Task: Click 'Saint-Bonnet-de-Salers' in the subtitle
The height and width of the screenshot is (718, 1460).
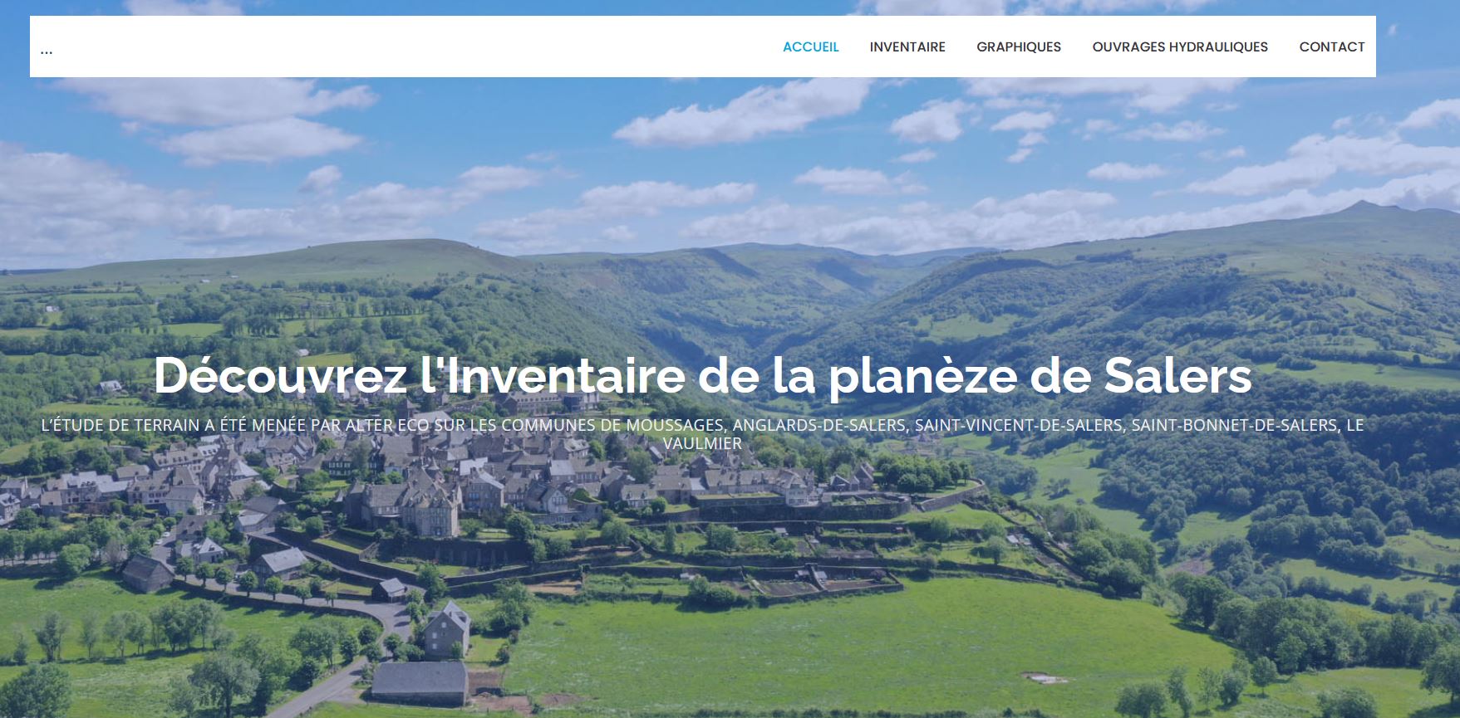Action: 1235,425
